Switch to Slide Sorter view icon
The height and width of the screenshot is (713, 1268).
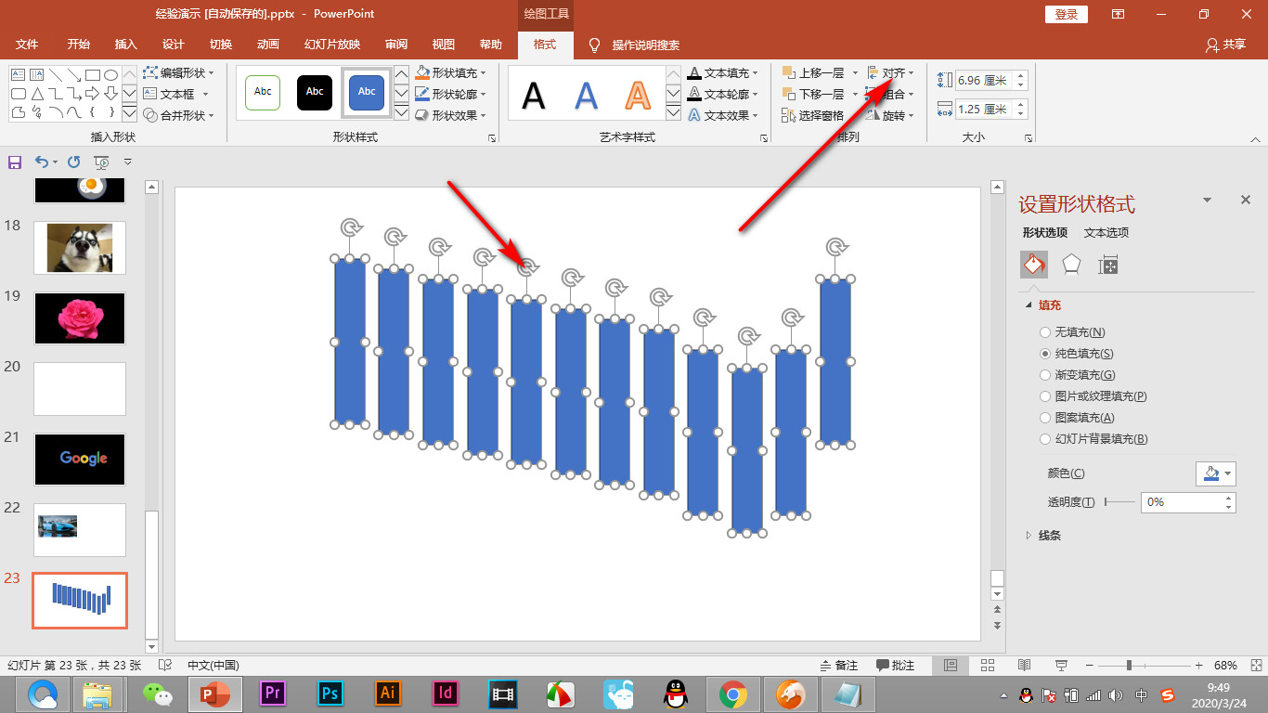988,666
